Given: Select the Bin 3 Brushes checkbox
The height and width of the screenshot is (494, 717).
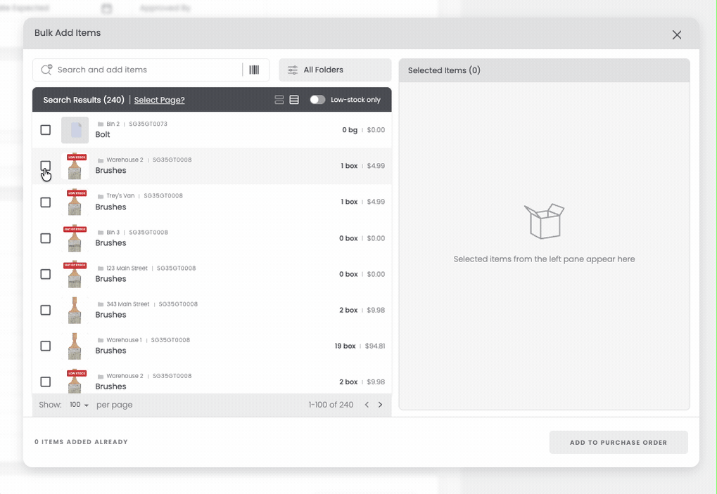Looking at the screenshot, I should pos(46,238).
